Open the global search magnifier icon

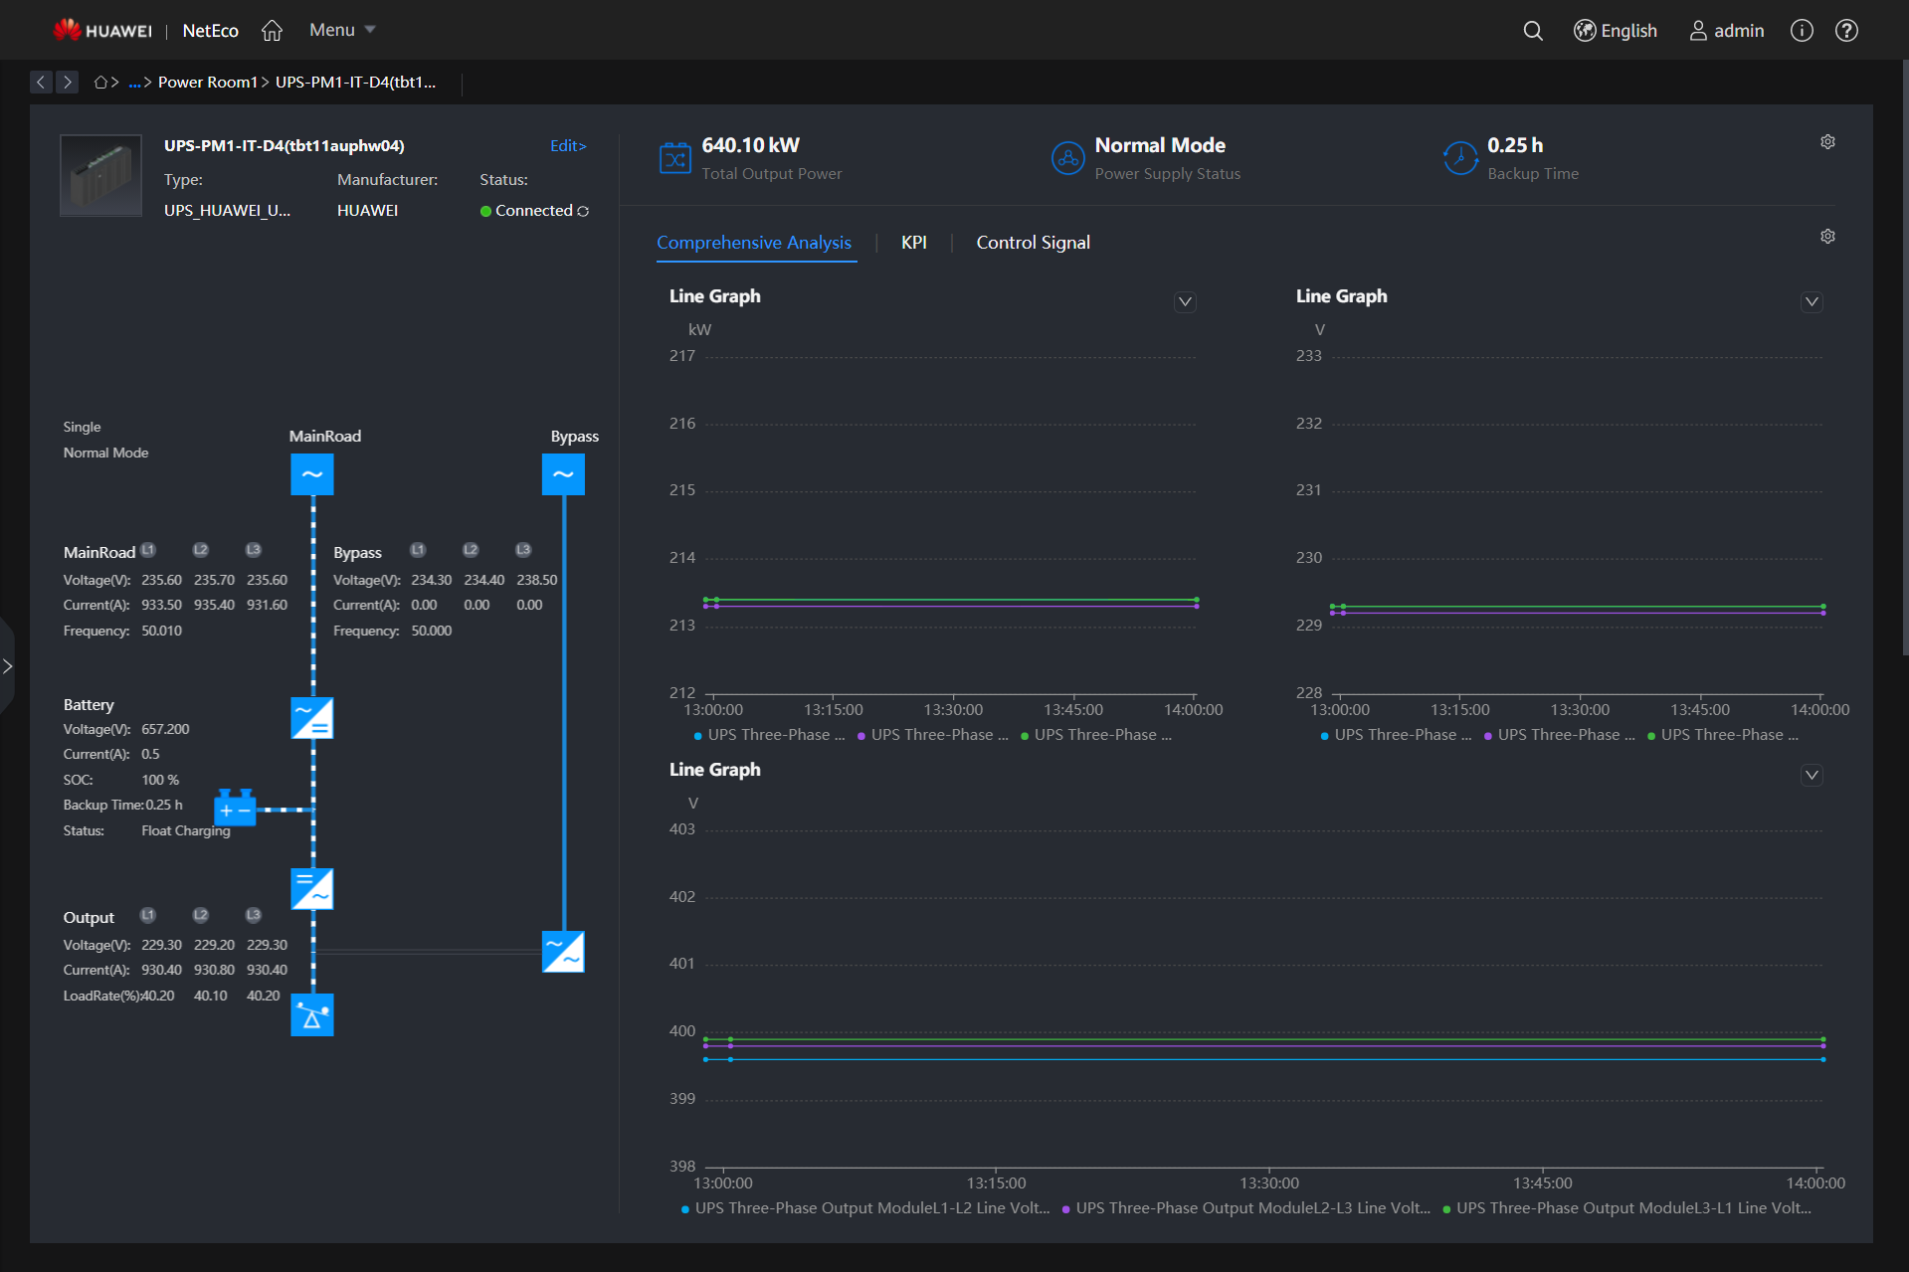click(1532, 30)
